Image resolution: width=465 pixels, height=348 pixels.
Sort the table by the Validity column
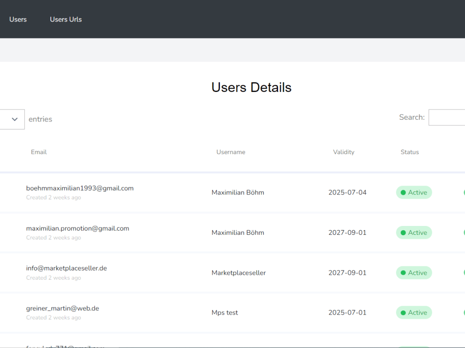coord(344,152)
